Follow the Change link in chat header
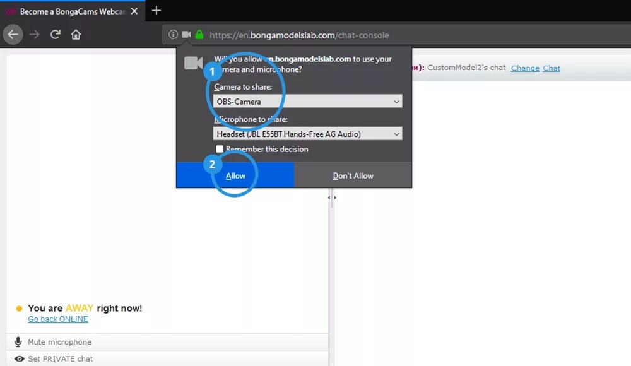 coord(525,68)
